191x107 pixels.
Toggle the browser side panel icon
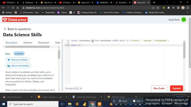tap(178, 8)
